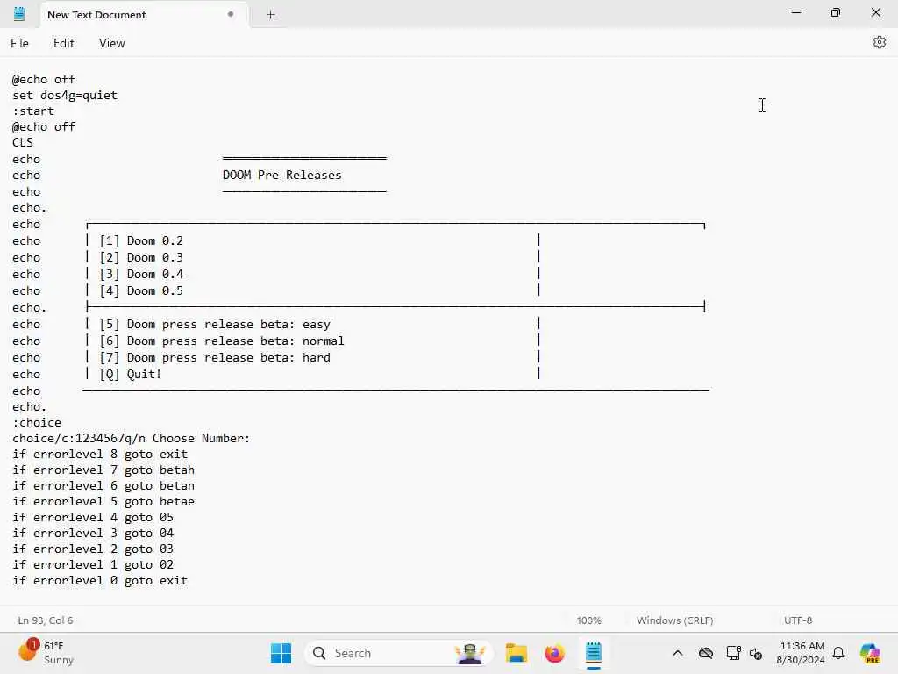The height and width of the screenshot is (674, 898).
Task: Click the '[1] Doom 0.2' line
Action: point(141,240)
